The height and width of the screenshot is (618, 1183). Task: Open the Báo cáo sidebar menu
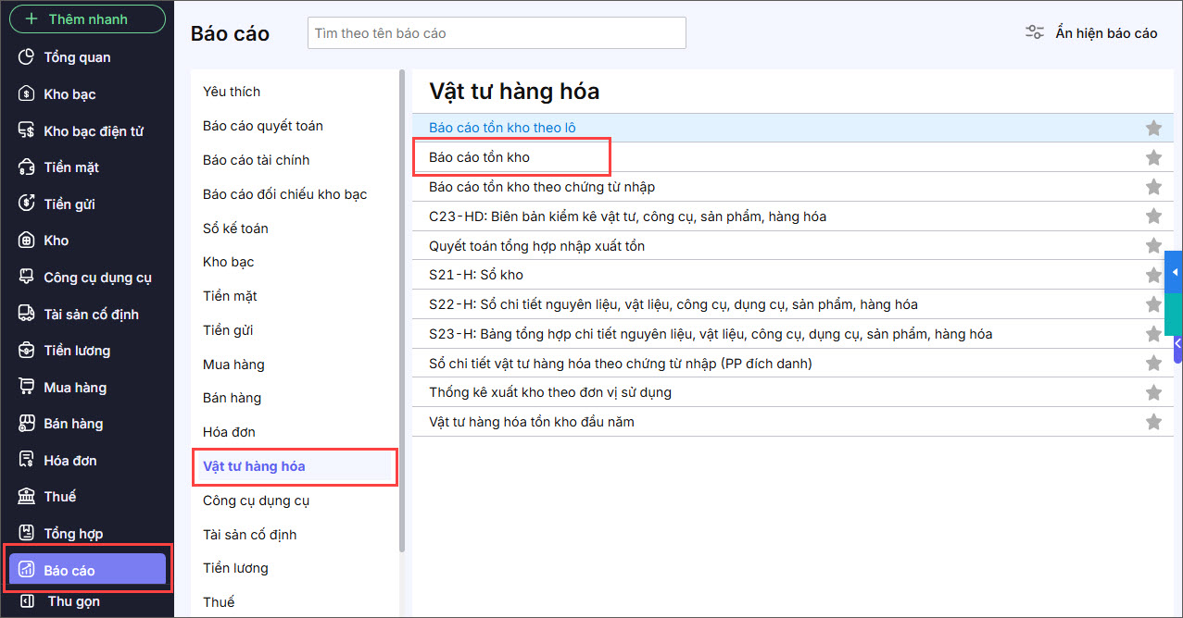tap(87, 570)
